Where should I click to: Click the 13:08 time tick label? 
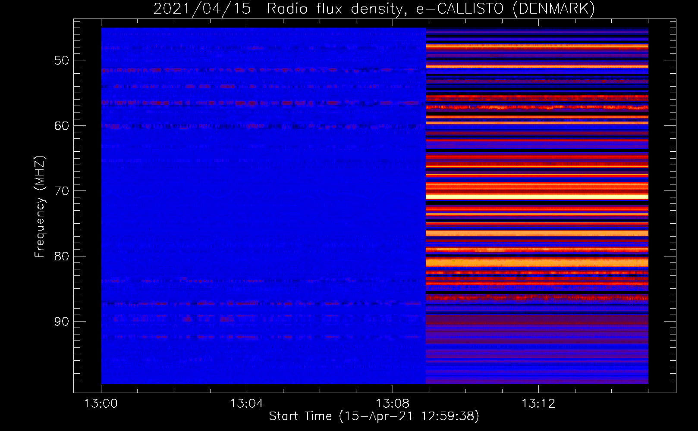392,404
